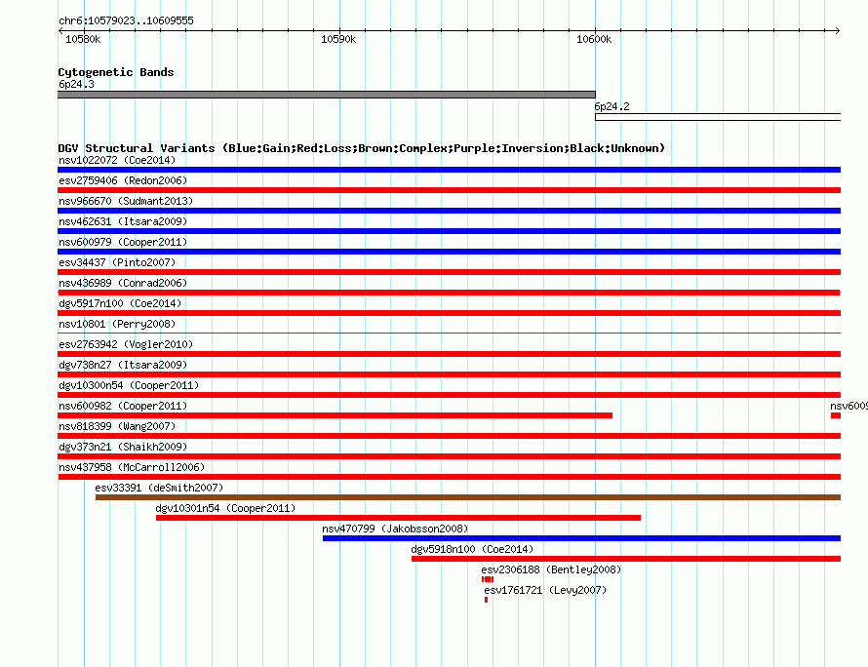Select nsv818399 (Wang2007) variant label
Viewport: 868px width, 667px height.
[117, 426]
